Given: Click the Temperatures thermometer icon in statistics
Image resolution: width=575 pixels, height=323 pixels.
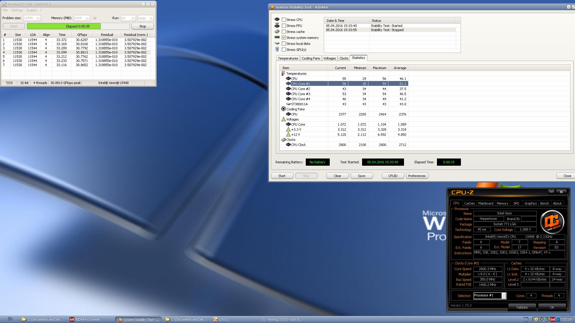Looking at the screenshot, I should coord(283,74).
